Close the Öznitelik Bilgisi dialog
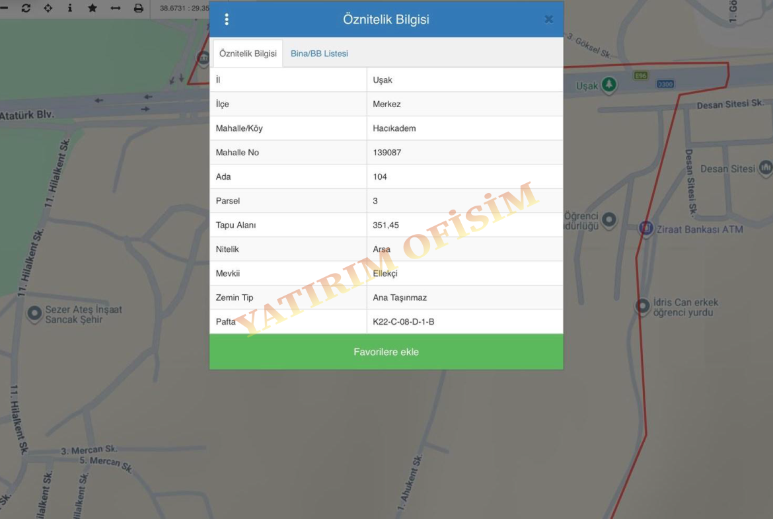The image size is (773, 519). [x=548, y=19]
